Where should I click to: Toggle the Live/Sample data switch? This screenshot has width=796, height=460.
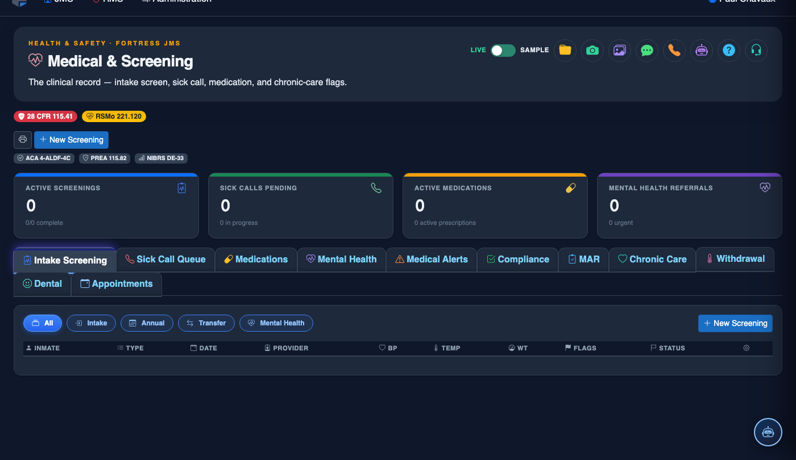tap(503, 50)
